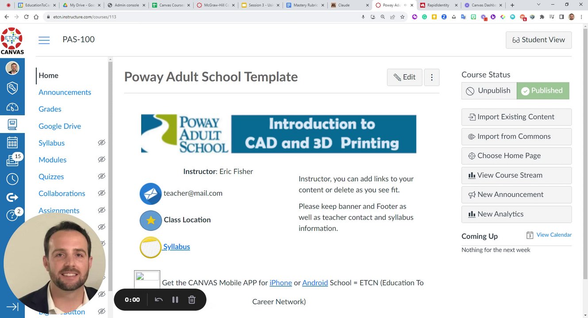Viewport: 588px width, 318px height.
Task: Click the ETCN Canvas logo
Action: (x=12, y=41)
